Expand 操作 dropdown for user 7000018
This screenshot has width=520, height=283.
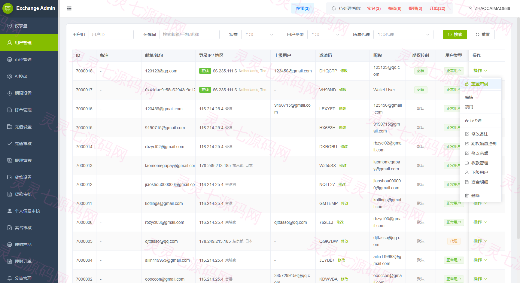click(x=480, y=71)
